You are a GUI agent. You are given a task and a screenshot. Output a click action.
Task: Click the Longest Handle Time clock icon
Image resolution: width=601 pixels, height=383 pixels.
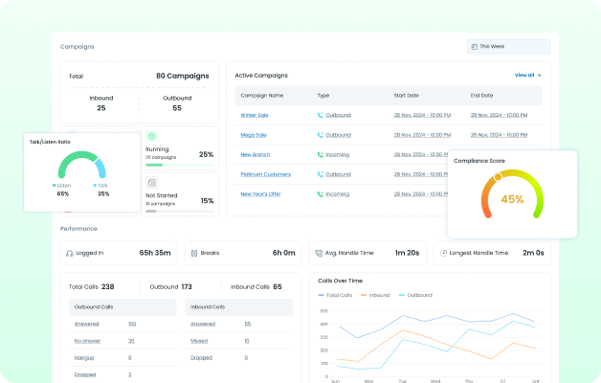point(442,254)
